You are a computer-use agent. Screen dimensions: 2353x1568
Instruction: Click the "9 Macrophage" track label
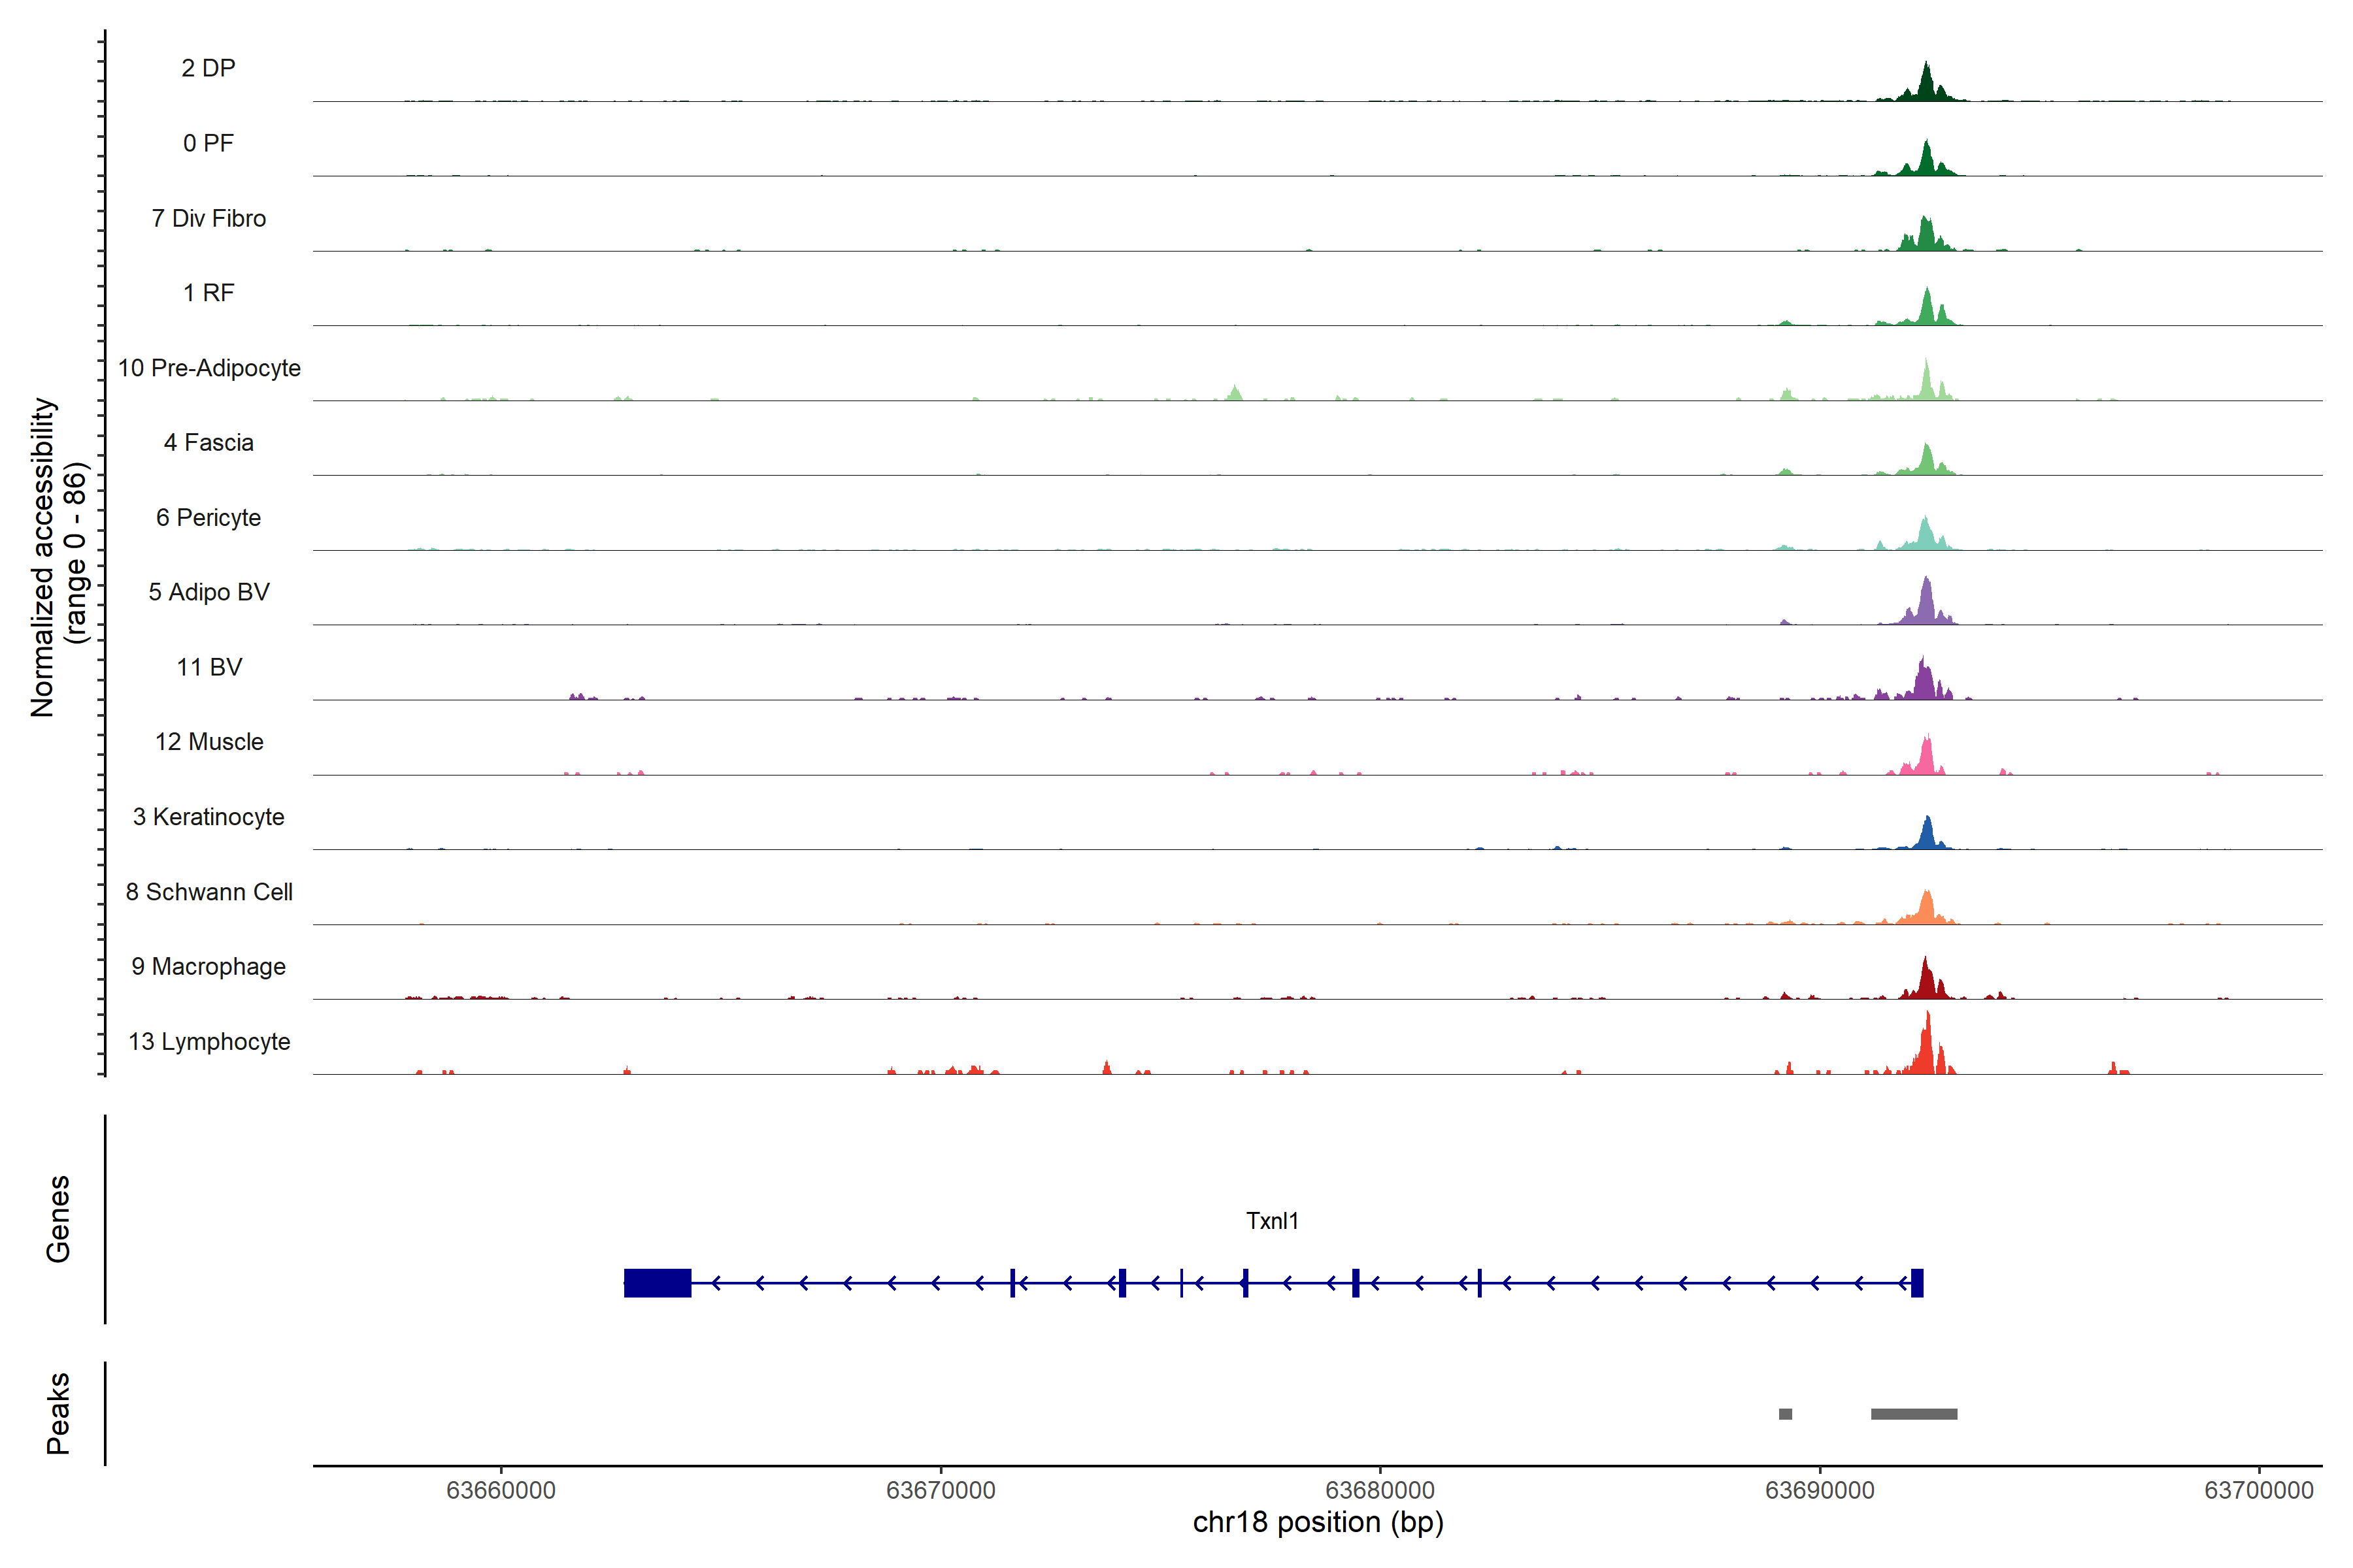pyautogui.click(x=208, y=966)
